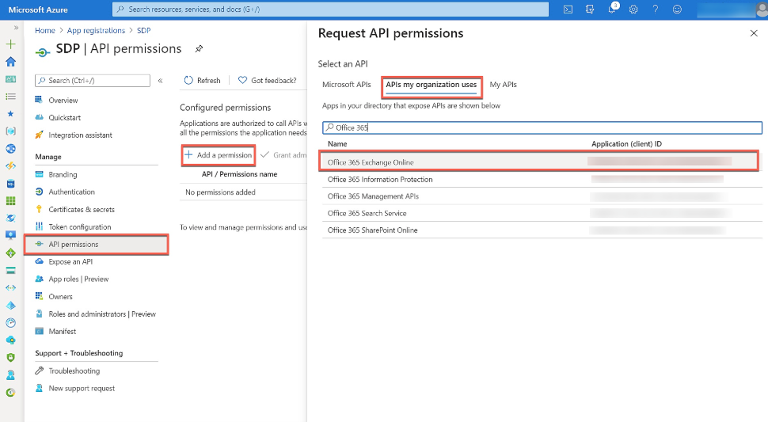
Task: Click the Refresh button in toolbar
Action: 202,80
